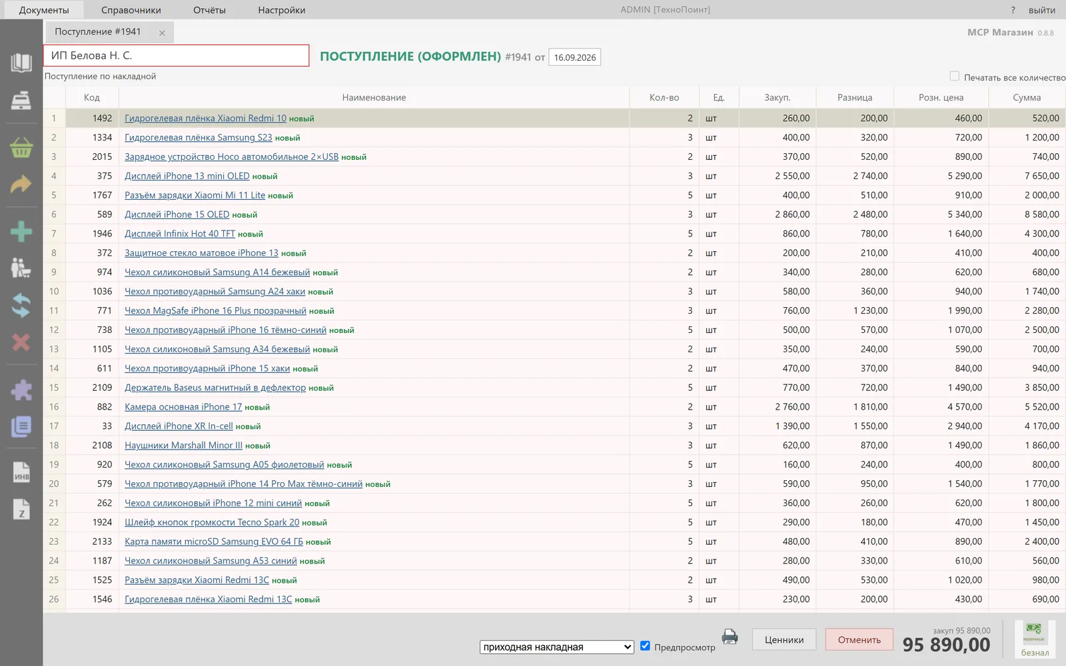Open the приходная накладная dropdown
Viewport: 1066px width, 666px height.
pos(556,647)
